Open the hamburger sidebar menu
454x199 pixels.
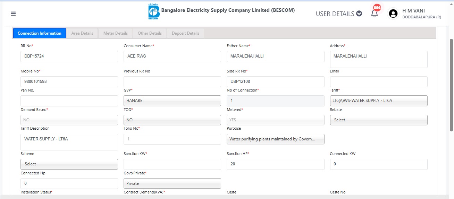(x=13, y=14)
